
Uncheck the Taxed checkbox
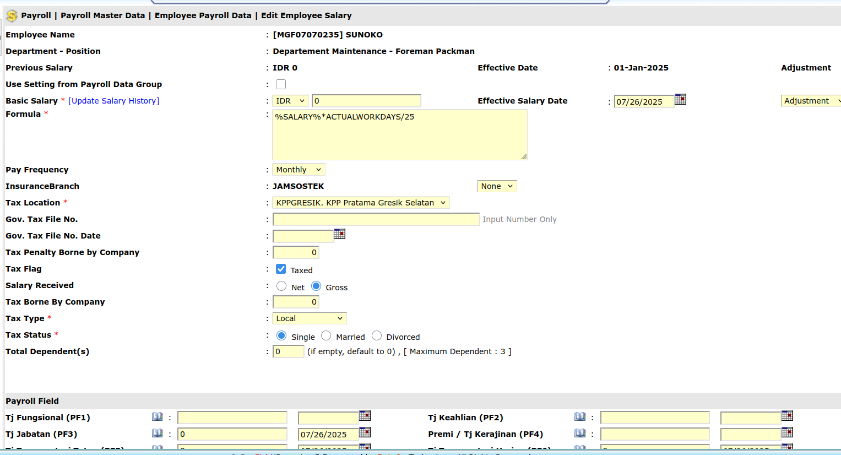coord(281,269)
